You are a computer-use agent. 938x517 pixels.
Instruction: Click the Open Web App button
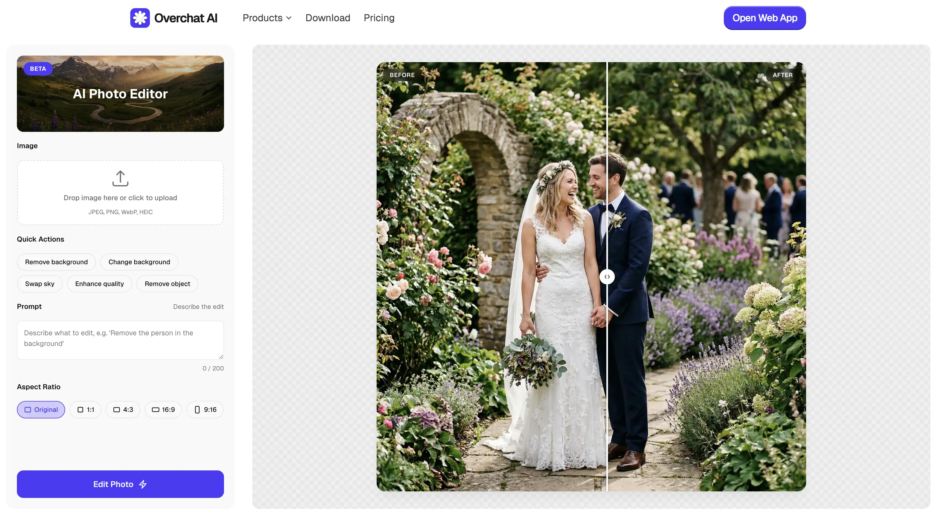coord(764,18)
